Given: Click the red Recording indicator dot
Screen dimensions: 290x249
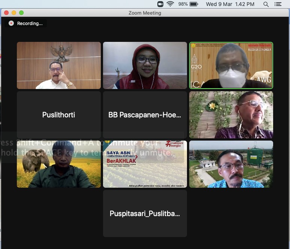Looking at the screenshot, I should (11, 23).
